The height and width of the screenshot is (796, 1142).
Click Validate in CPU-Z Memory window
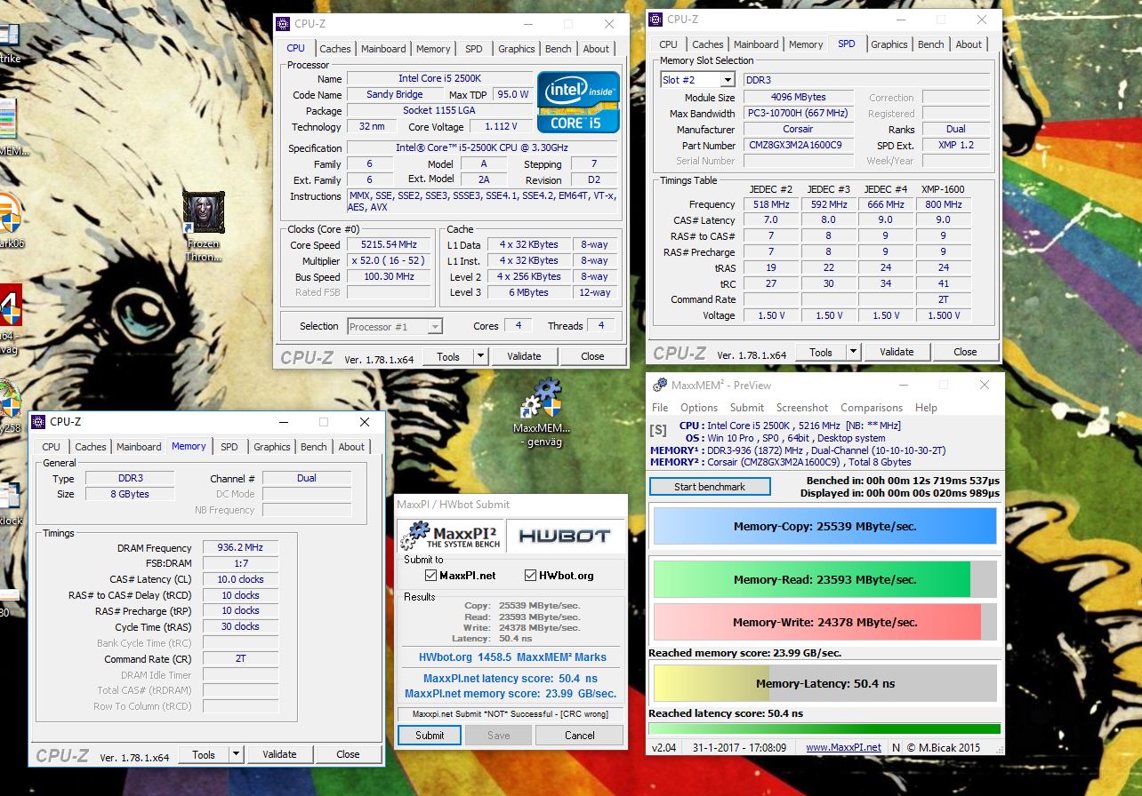click(x=279, y=754)
